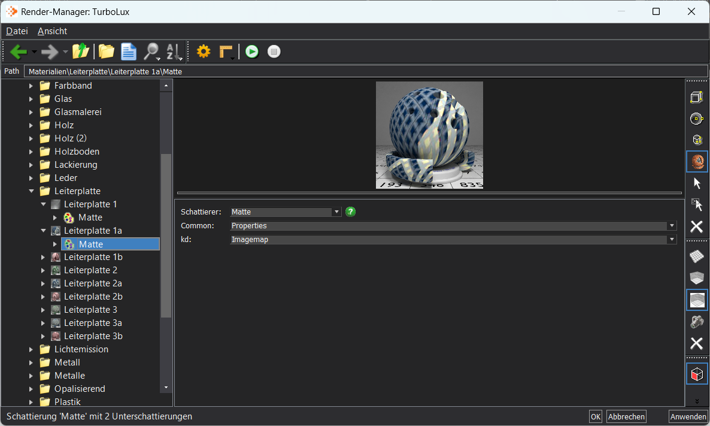The width and height of the screenshot is (710, 426).
Task: Select the orange material ball icon in sidebar
Action: pos(697,161)
